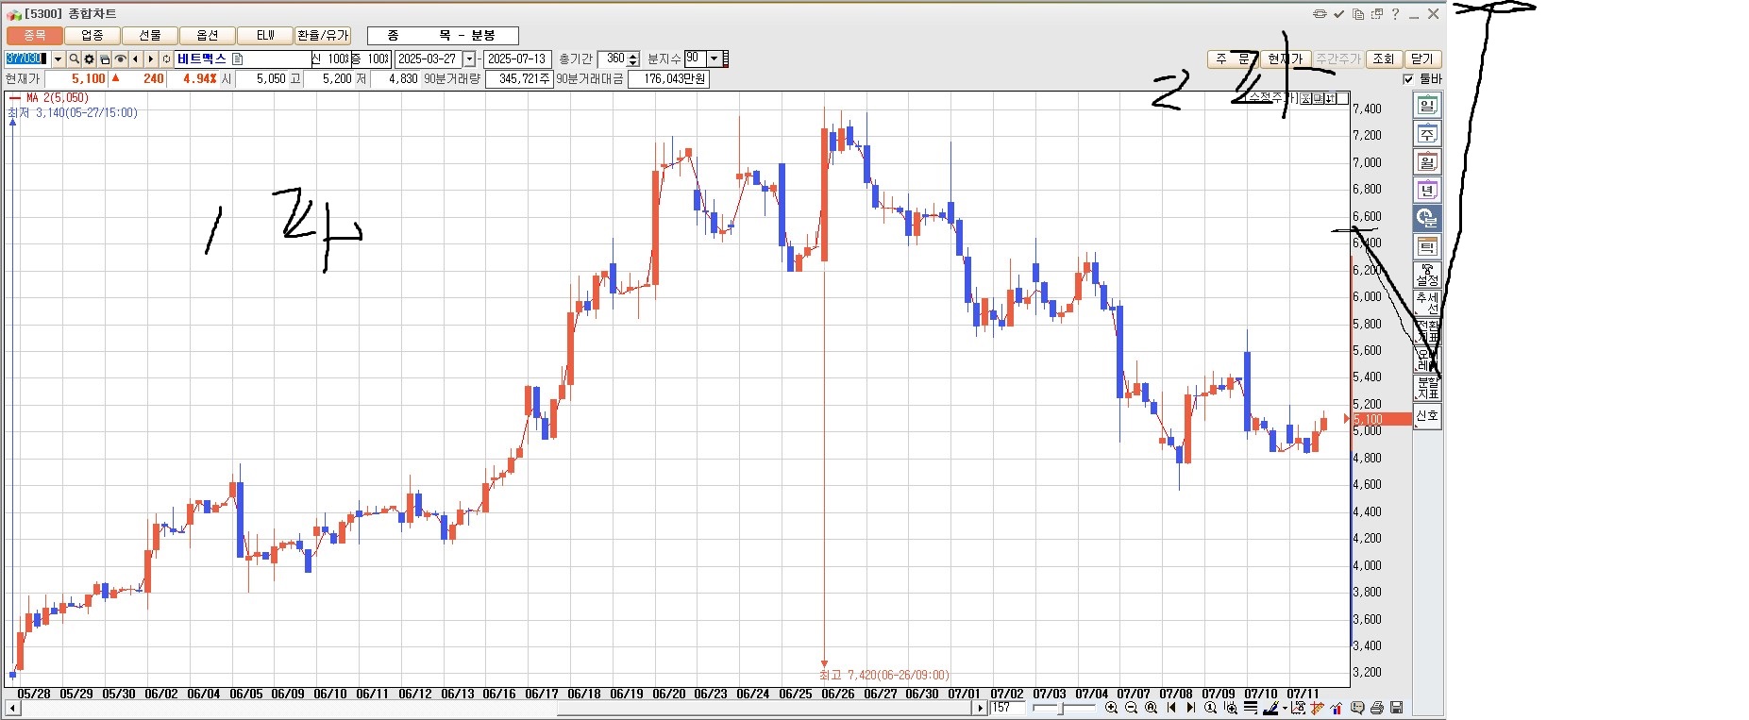Click the chart zoom slider handle
The width and height of the screenshot is (1749, 720).
(x=1063, y=708)
